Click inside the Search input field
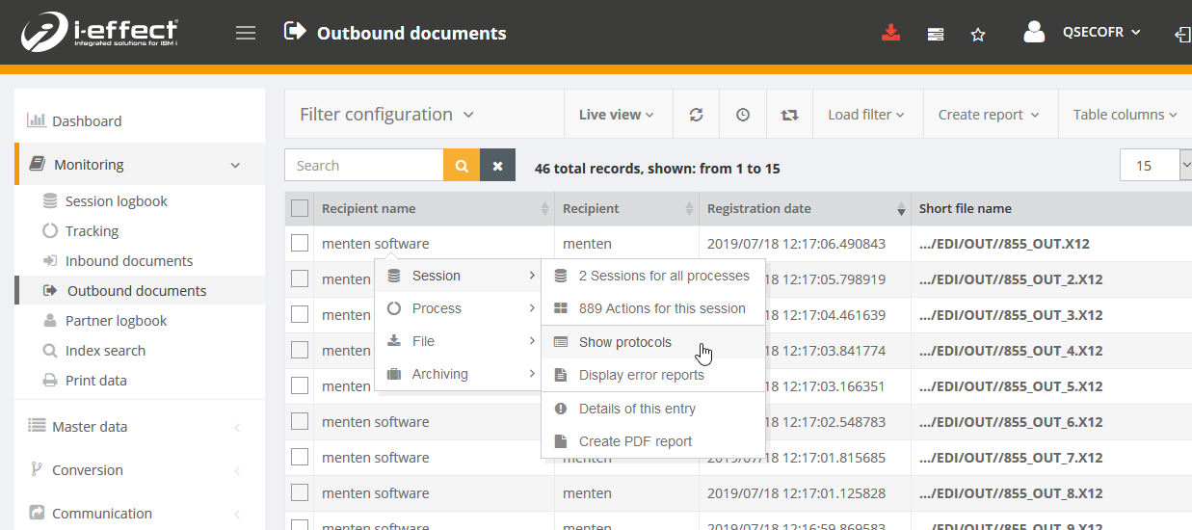 pyautogui.click(x=364, y=166)
